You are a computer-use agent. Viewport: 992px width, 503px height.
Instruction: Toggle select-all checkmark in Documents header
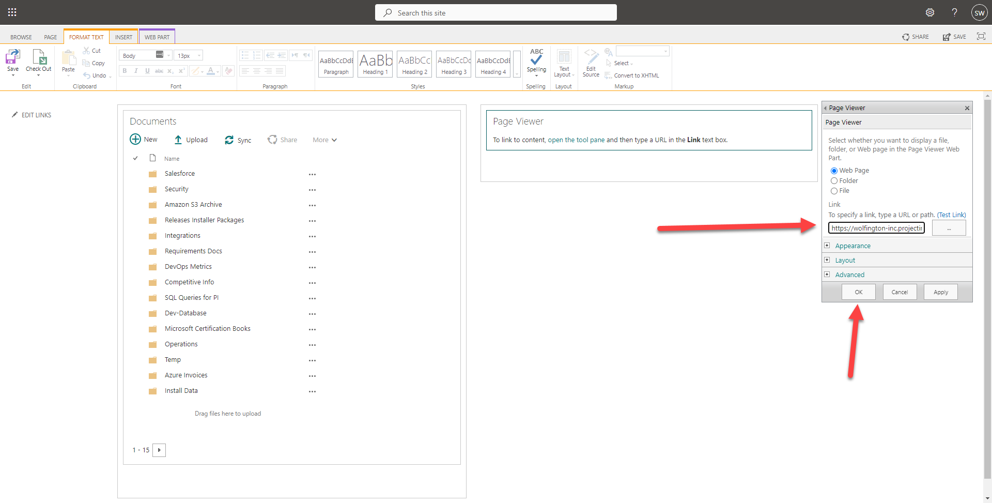(x=135, y=158)
